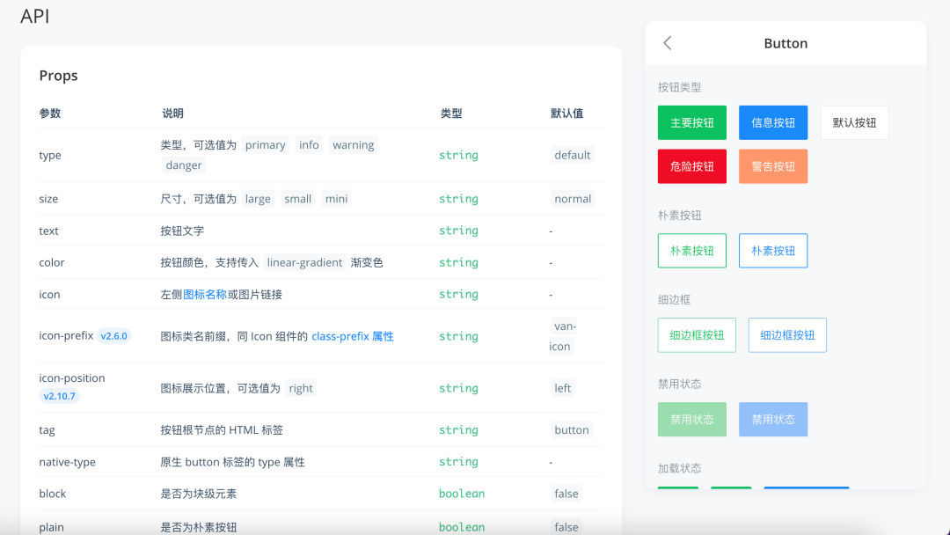
Task: Select the warning code tag
Action: point(354,145)
